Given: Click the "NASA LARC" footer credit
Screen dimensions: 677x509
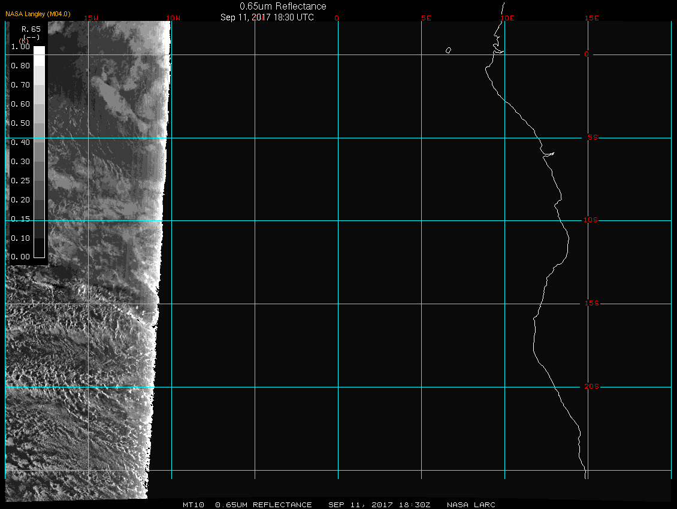Looking at the screenshot, I should tap(471, 505).
